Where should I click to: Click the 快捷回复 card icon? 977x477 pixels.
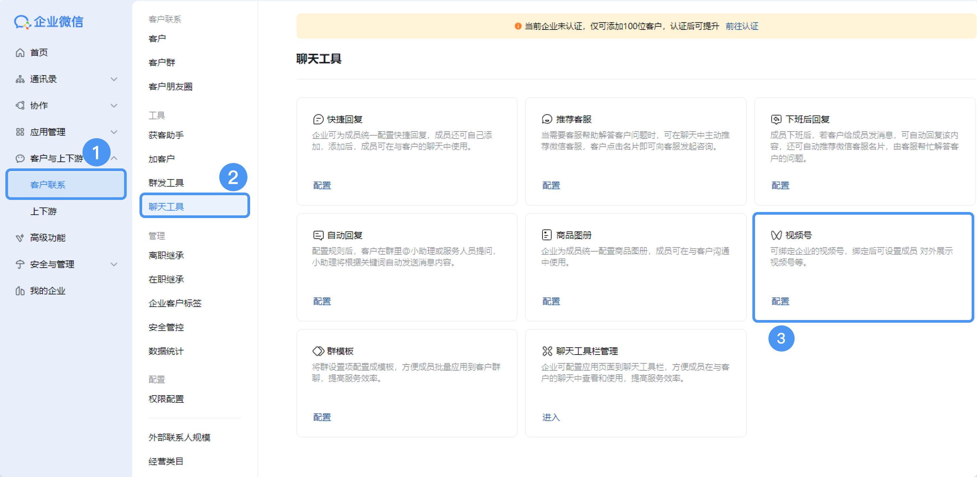pos(318,119)
